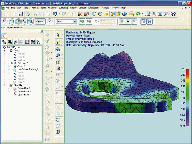Screen dimensions: 192x144
Task: Click the New document icon
Action: click(x=6, y=14)
